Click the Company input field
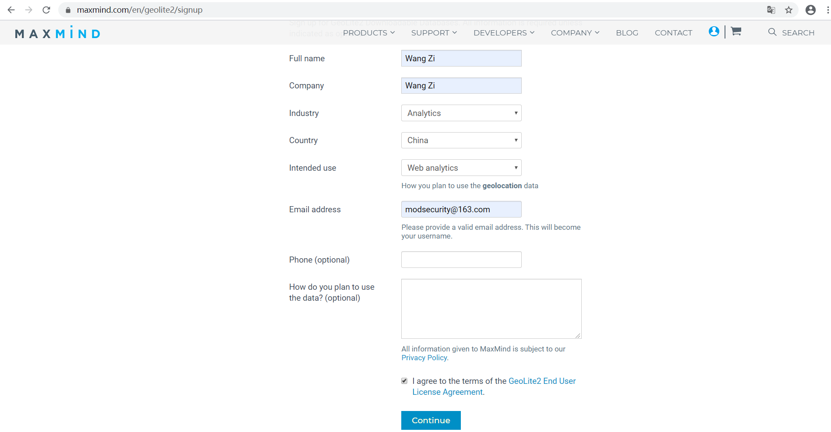The width and height of the screenshot is (831, 432). pyautogui.click(x=461, y=86)
